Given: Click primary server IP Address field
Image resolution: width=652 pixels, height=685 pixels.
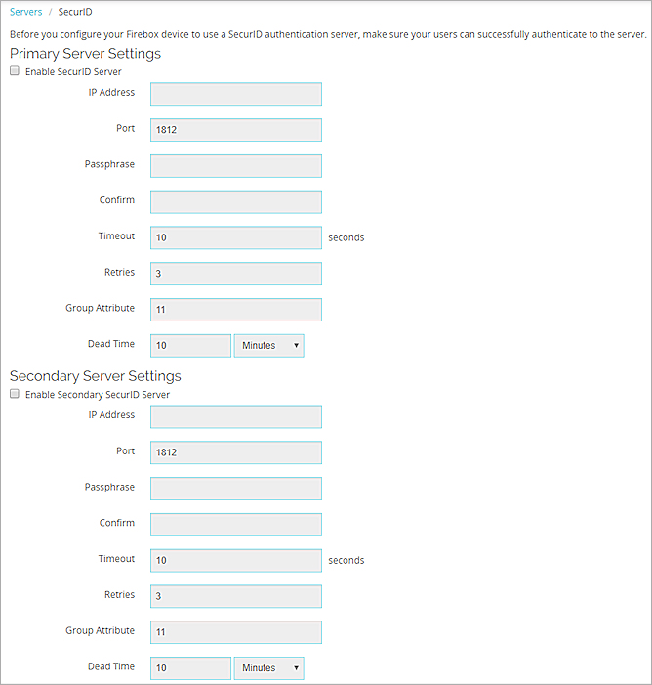Looking at the screenshot, I should click(x=235, y=94).
